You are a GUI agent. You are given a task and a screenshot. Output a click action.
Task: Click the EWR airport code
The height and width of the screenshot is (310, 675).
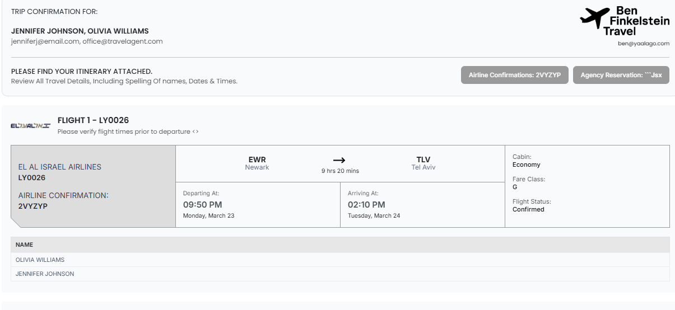[x=257, y=159]
